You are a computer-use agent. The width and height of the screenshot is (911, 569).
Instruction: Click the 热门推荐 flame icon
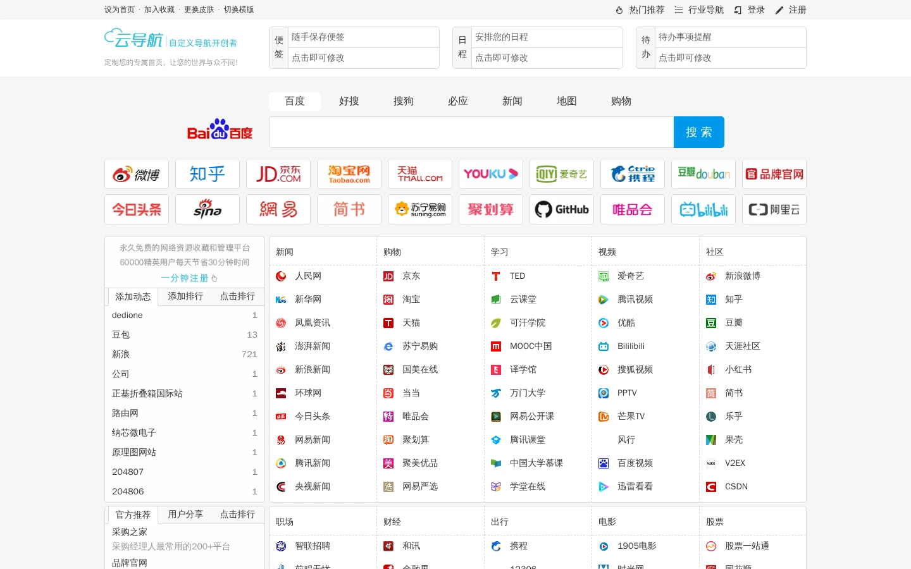pos(619,10)
